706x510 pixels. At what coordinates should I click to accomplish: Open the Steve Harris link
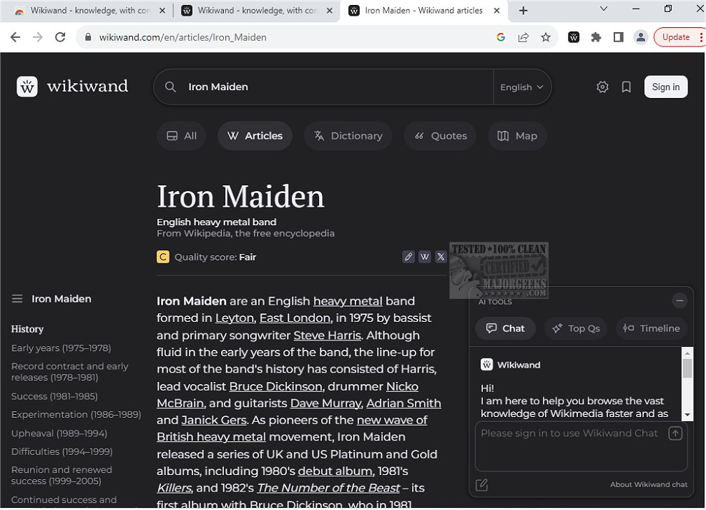tap(328, 335)
